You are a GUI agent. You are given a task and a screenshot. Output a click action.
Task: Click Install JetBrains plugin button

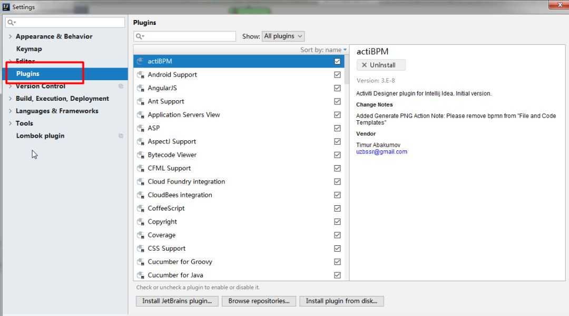177,301
